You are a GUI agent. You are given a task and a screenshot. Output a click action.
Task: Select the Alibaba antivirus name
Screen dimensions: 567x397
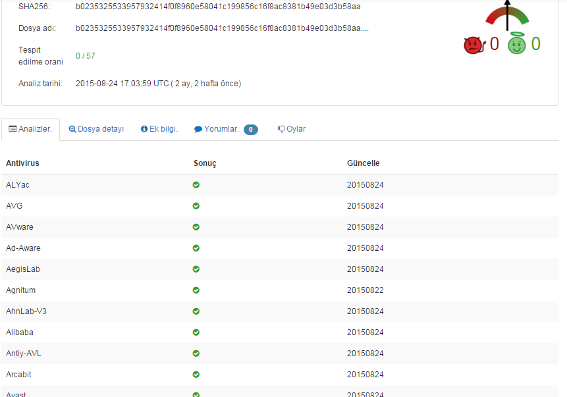20,332
